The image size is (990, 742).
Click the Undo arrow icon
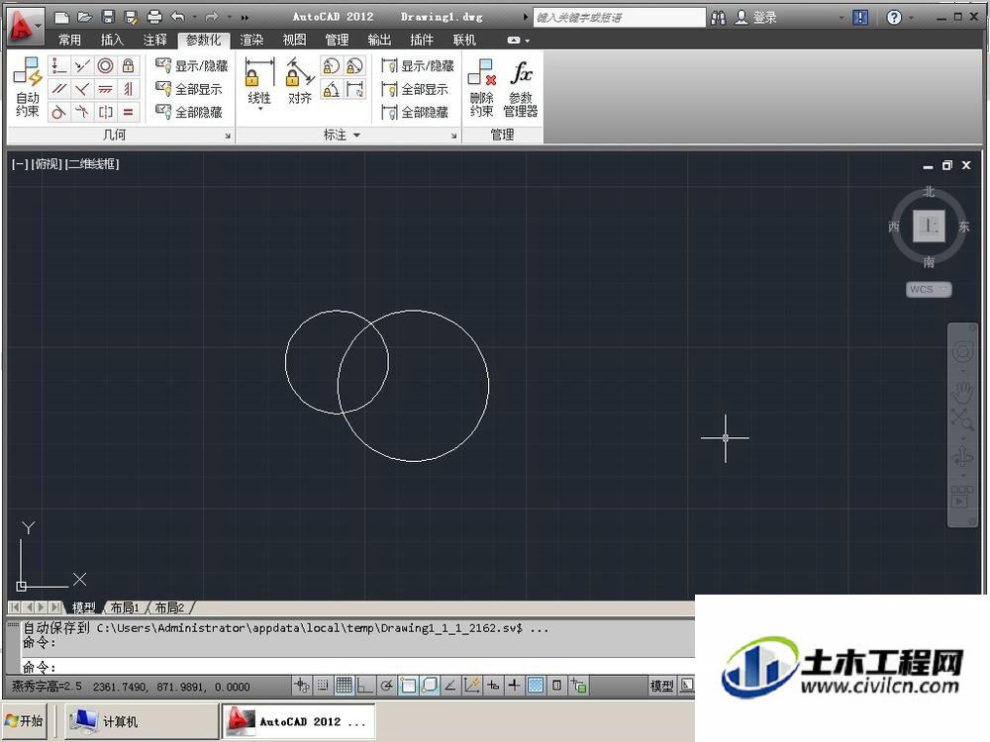tap(178, 17)
